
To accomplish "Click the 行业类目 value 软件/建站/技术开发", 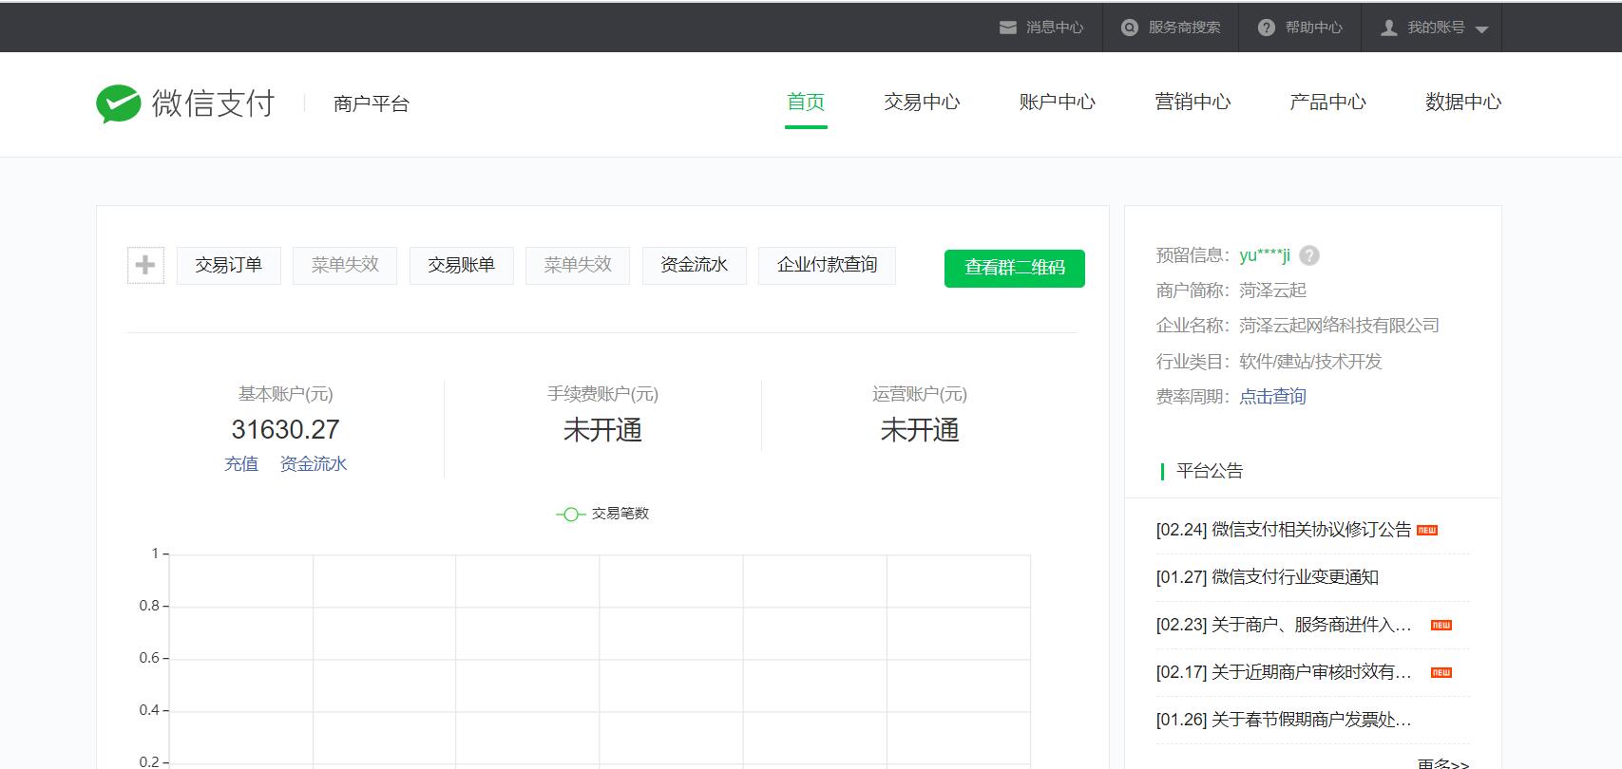I will point(1310,362).
